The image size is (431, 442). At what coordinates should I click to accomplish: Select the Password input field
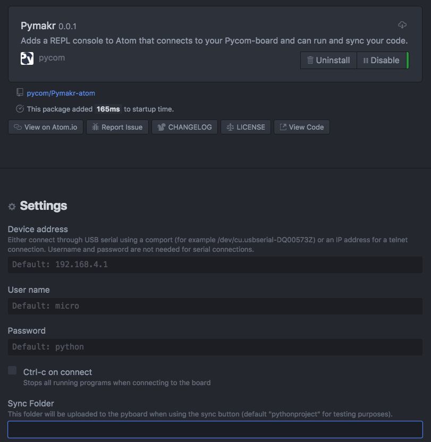pyautogui.click(x=215, y=347)
